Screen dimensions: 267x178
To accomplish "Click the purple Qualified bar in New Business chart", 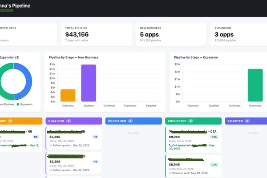I will [x=89, y=83].
